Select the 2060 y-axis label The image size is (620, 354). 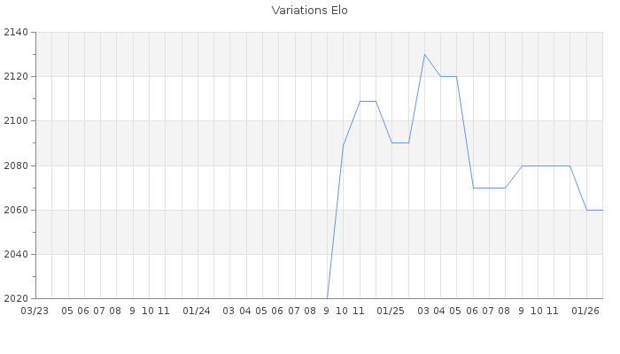click(x=16, y=211)
